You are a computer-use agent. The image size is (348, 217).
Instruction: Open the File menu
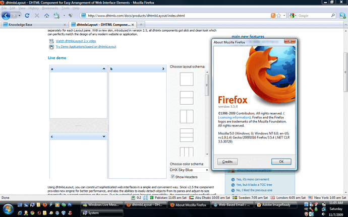tap(4, 8)
